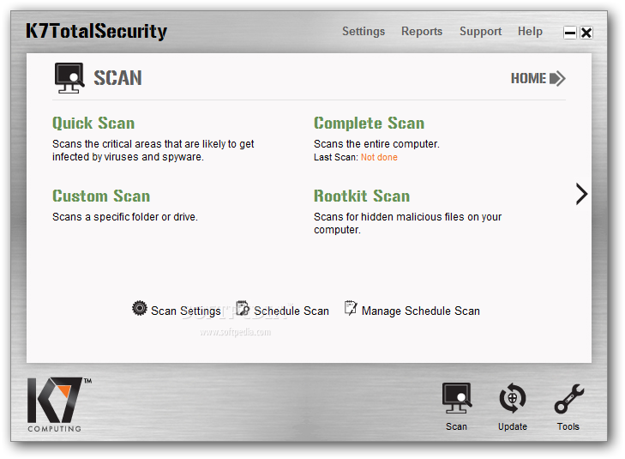
Task: Click the Update icon in bottom bar
Action: pos(513,398)
